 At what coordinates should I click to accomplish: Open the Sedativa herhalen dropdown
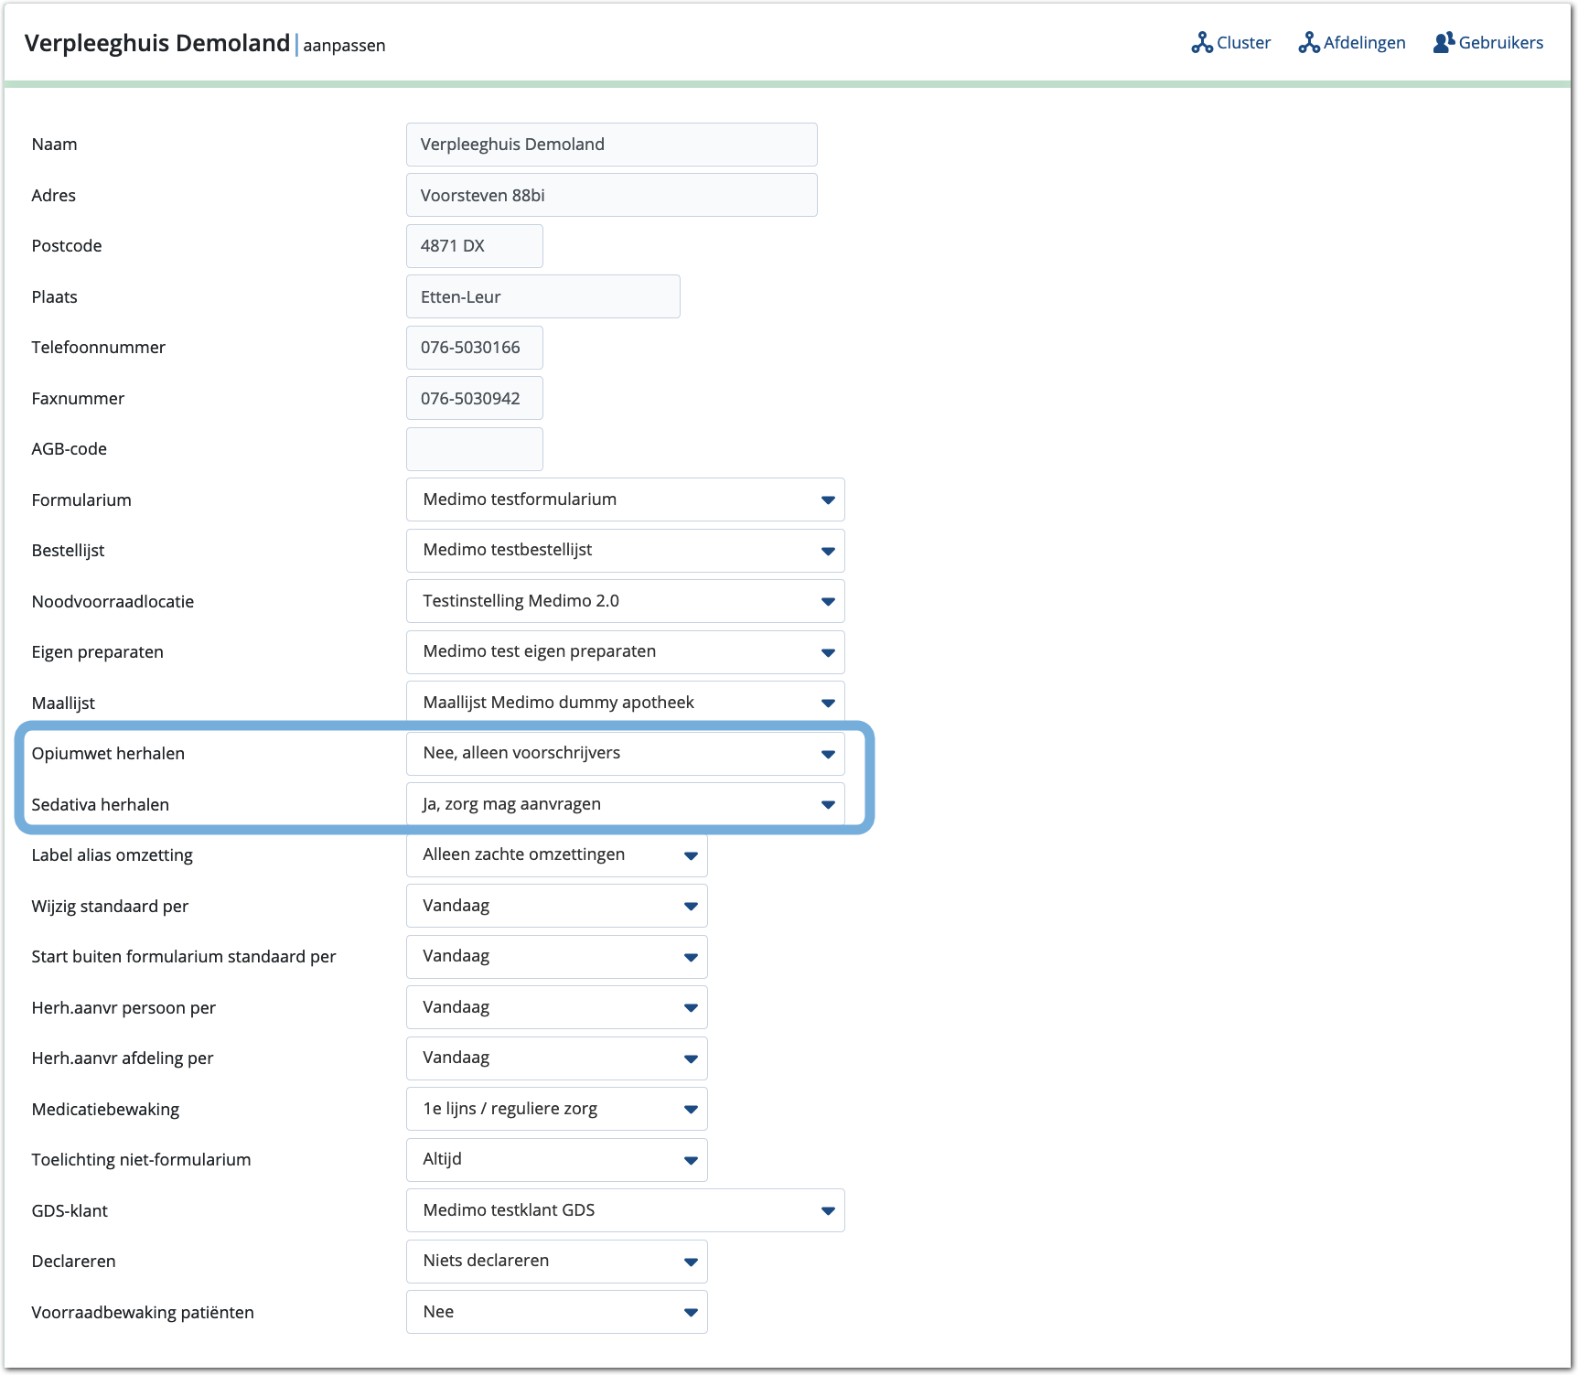[625, 804]
